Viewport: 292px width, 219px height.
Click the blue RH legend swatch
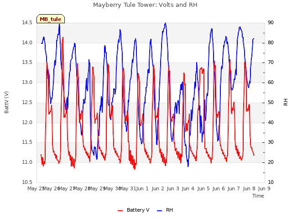160,211
